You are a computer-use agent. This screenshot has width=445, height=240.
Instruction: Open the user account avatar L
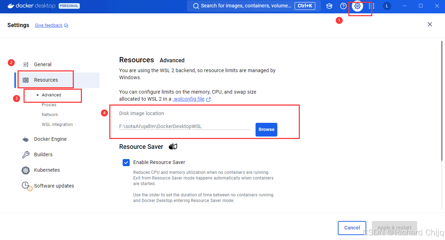(x=387, y=6)
